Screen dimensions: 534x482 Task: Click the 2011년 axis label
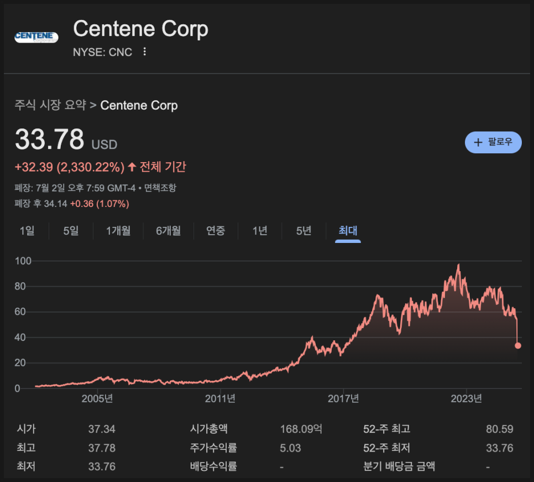point(220,398)
